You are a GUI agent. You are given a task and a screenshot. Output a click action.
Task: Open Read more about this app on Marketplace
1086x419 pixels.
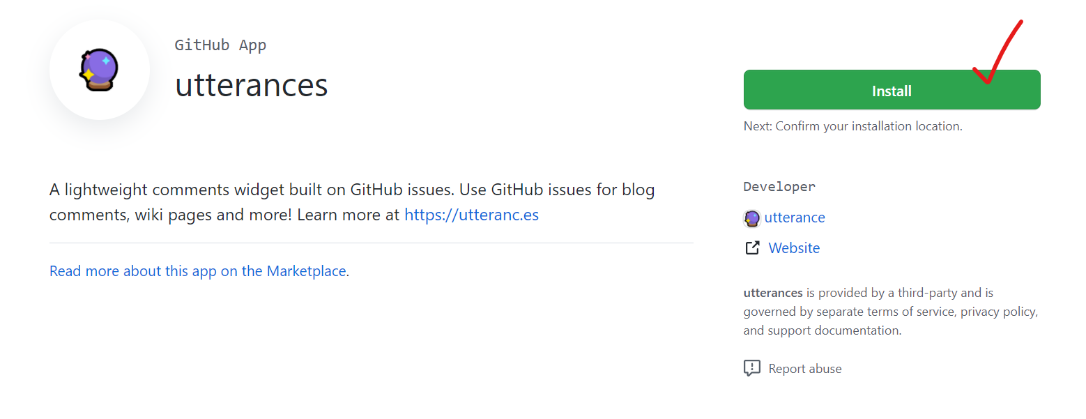point(198,271)
